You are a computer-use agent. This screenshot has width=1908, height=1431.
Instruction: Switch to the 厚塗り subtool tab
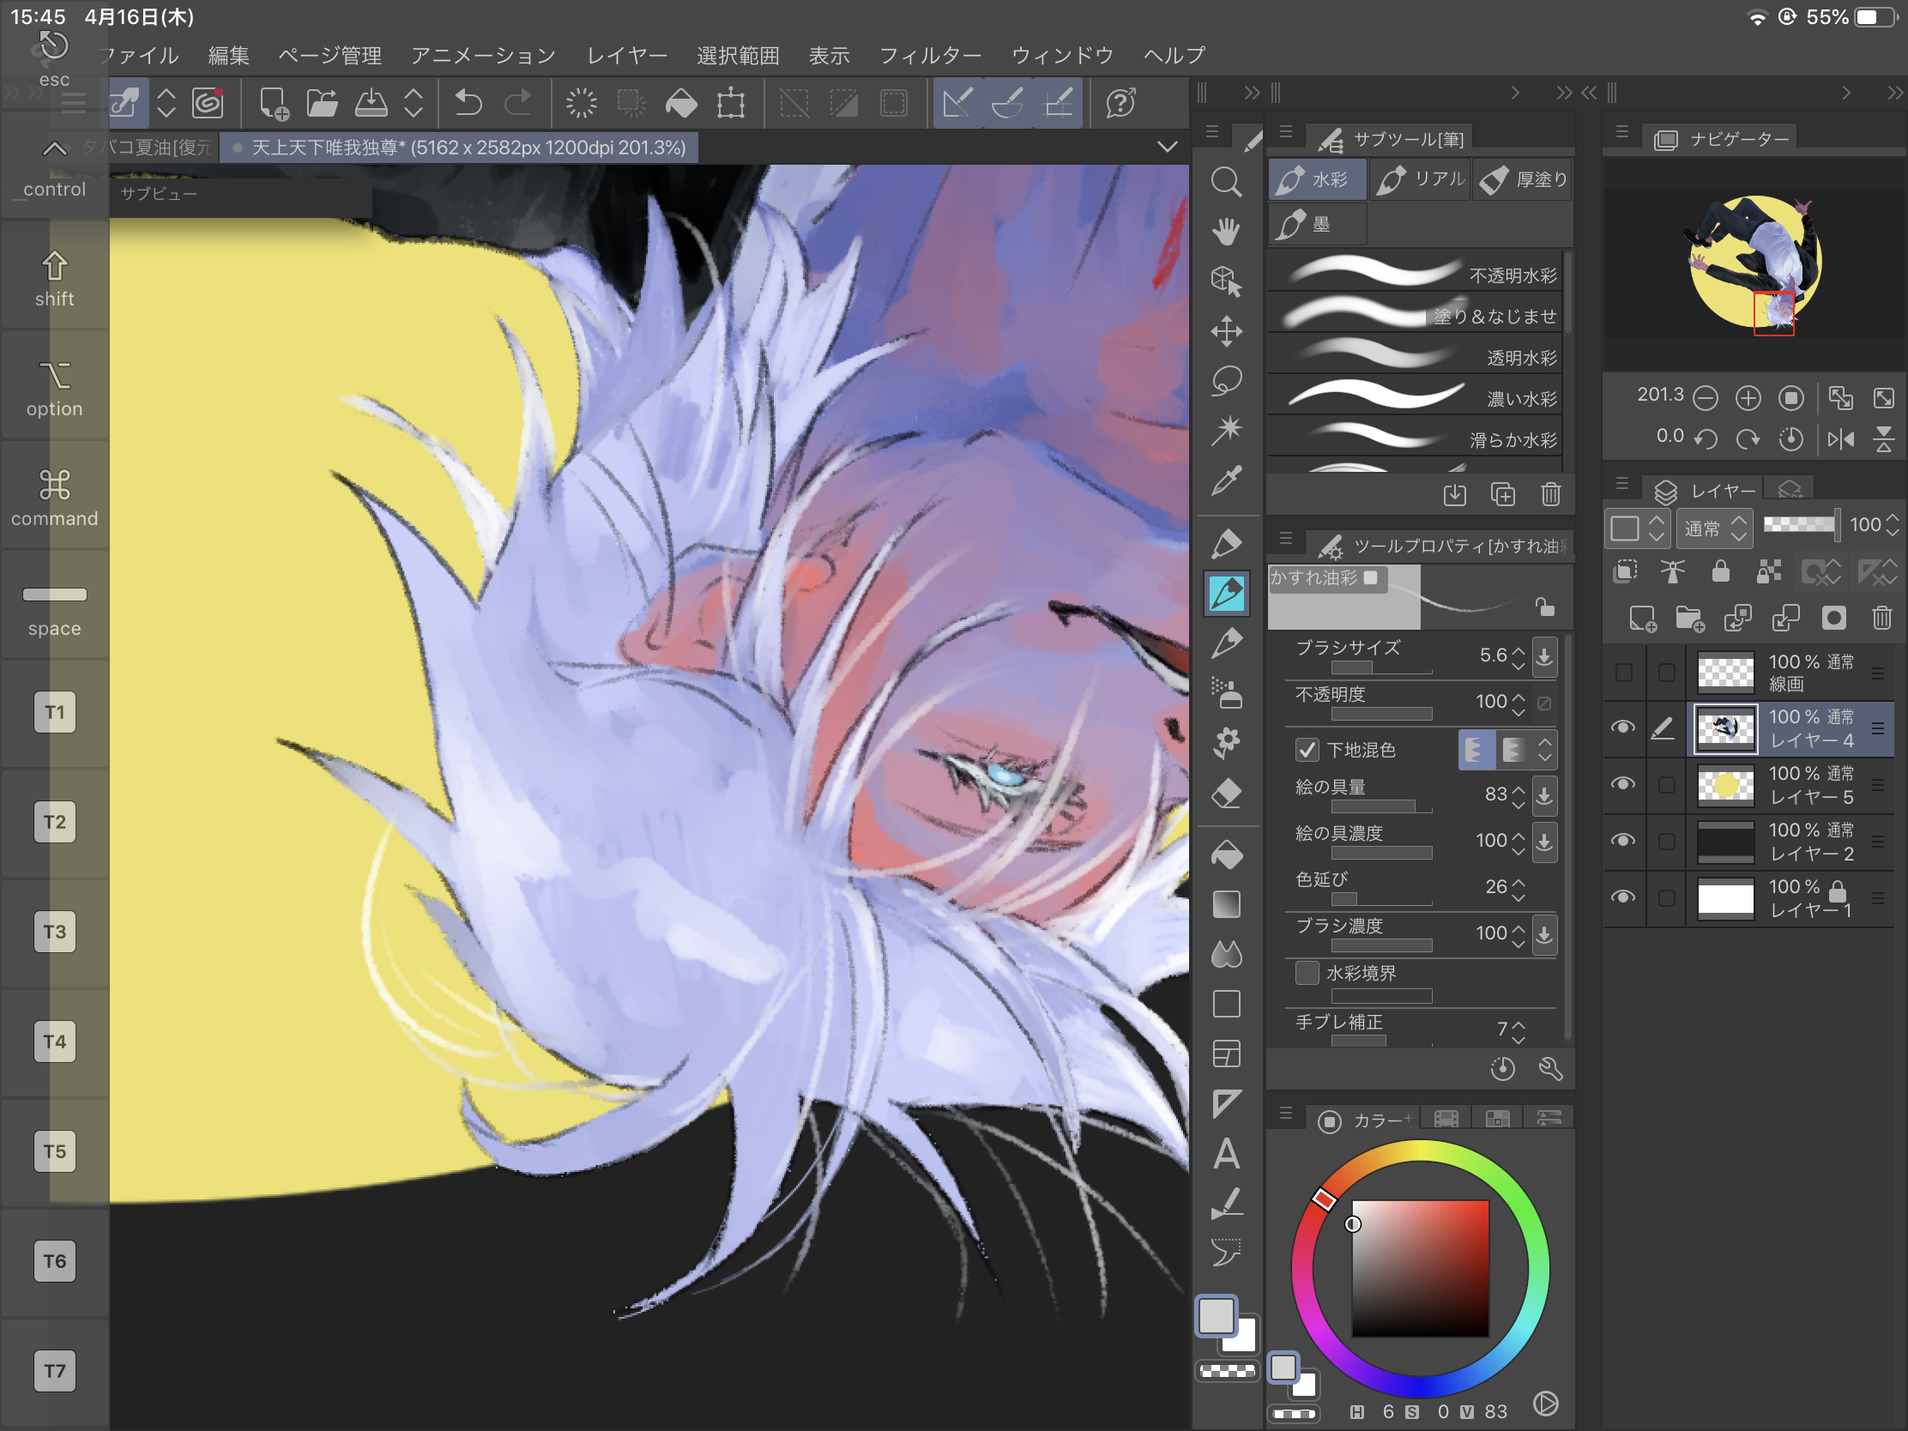[1524, 179]
